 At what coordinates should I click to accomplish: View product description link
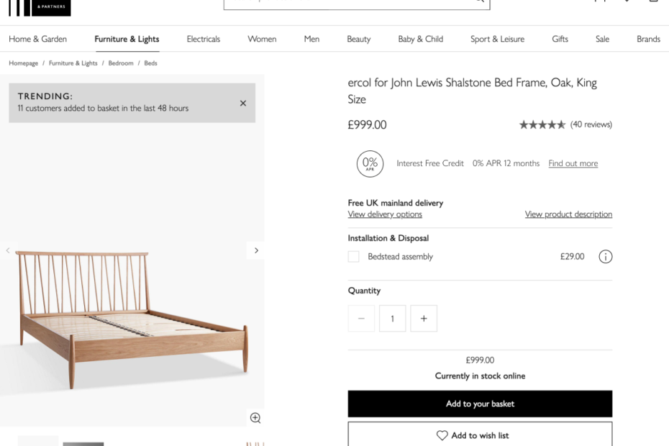[x=568, y=214]
